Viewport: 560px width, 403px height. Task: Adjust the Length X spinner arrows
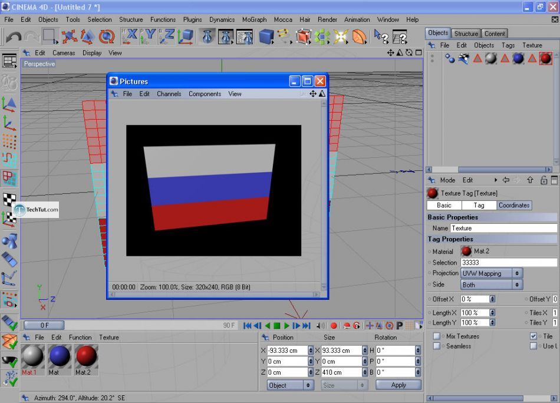pyautogui.click(x=492, y=313)
